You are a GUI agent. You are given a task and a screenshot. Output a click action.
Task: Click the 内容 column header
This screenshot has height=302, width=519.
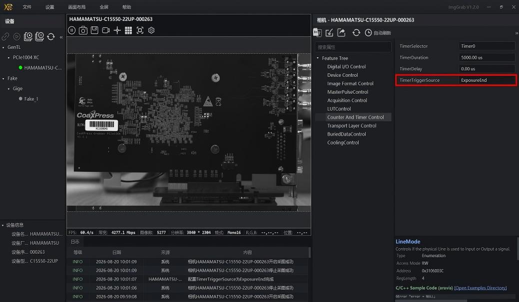(x=248, y=252)
